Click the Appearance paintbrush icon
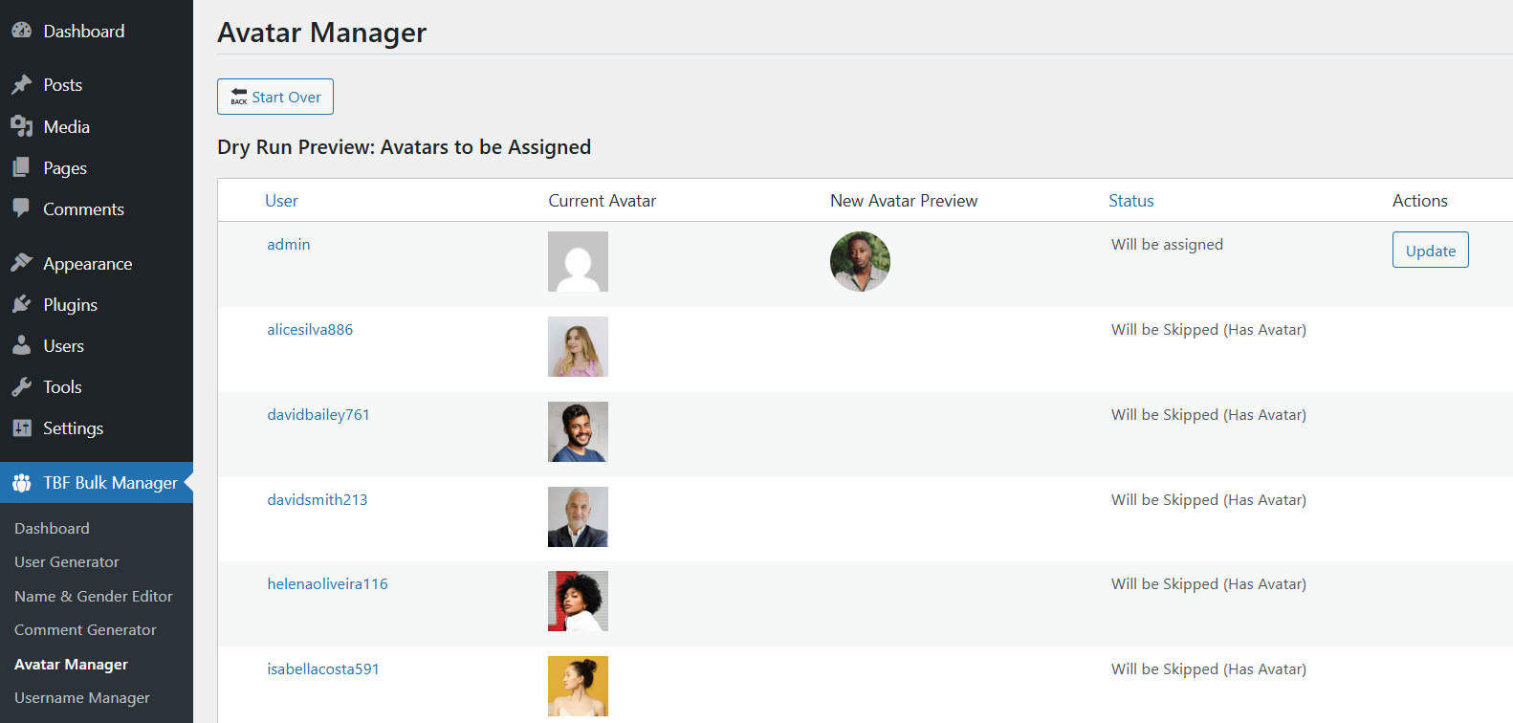Screen dimensions: 1513x723 [21, 263]
